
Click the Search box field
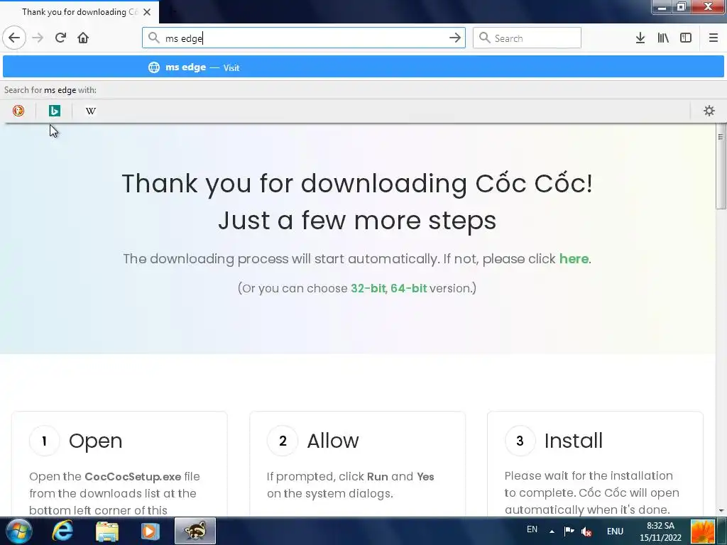click(527, 38)
